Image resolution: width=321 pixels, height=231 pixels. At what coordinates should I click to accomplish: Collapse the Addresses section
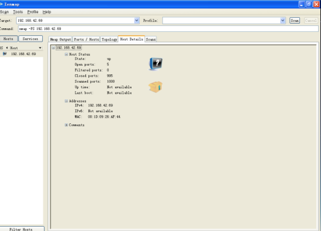coord(66,101)
